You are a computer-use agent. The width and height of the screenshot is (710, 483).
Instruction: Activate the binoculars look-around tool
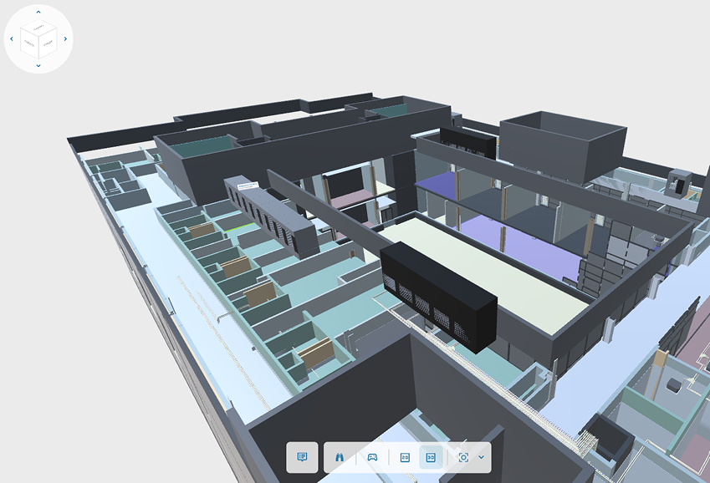[x=340, y=457]
